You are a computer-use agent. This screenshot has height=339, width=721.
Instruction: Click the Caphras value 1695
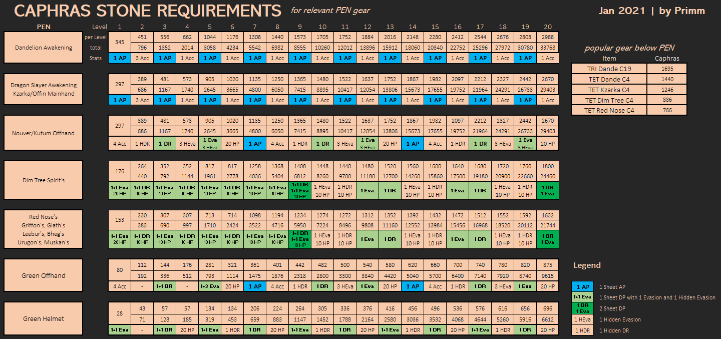(666, 69)
